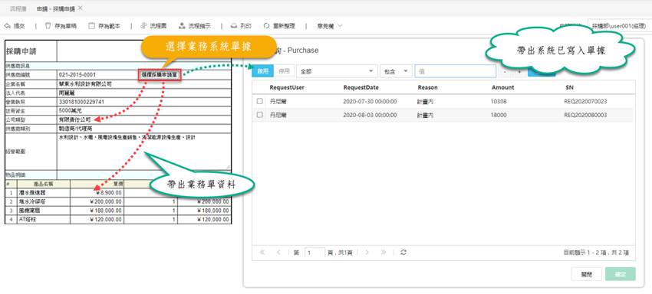Click the date 2020-08-03 00:00:00 cell

click(370, 115)
